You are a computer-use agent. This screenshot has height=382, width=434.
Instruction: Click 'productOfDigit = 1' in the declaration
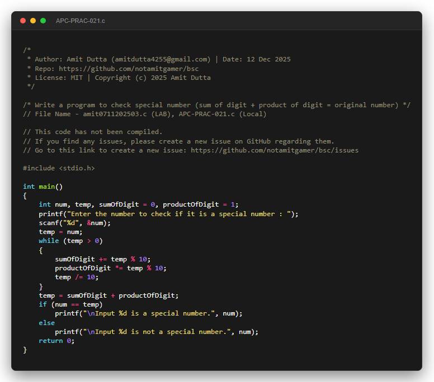point(199,204)
